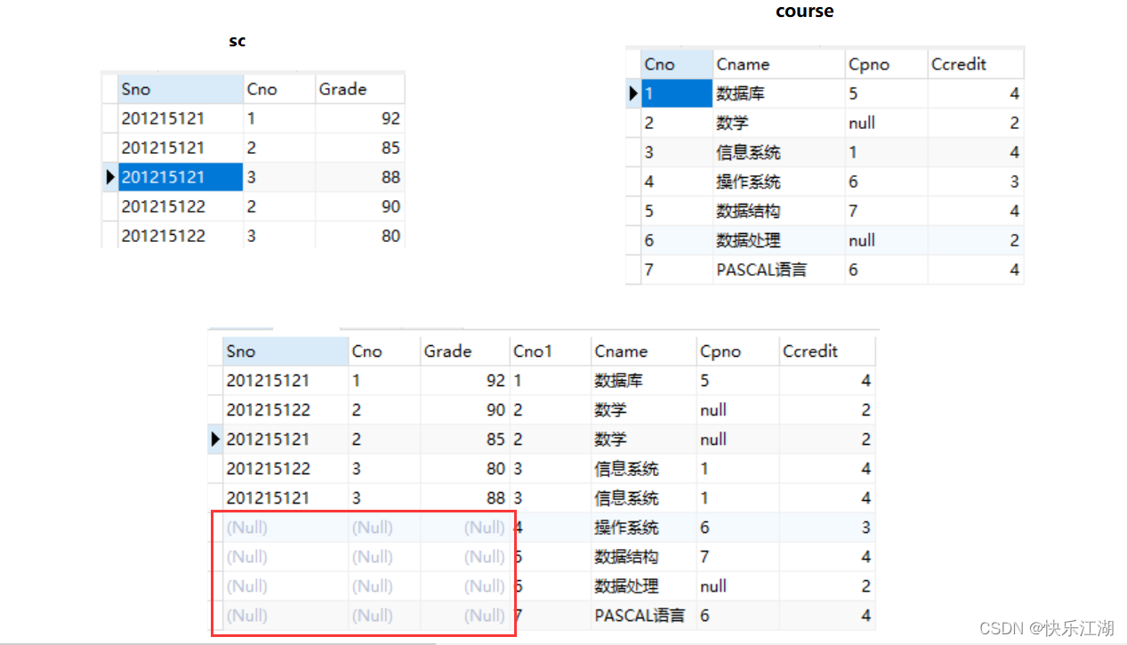
Task: Select the Grade 88 cell in sc table
Action: click(x=360, y=177)
